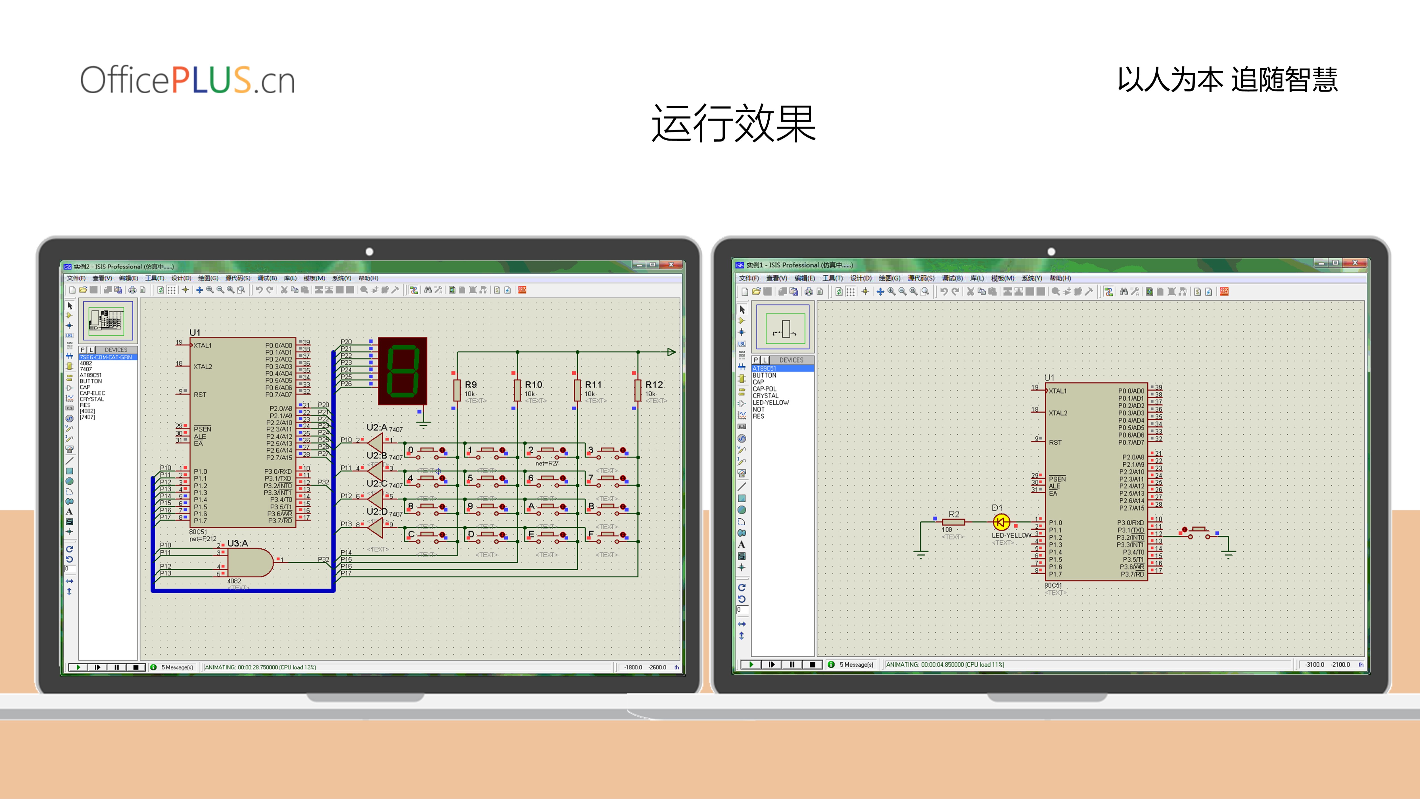Click Pause simulation button in 实例2 window

pyautogui.click(x=117, y=667)
